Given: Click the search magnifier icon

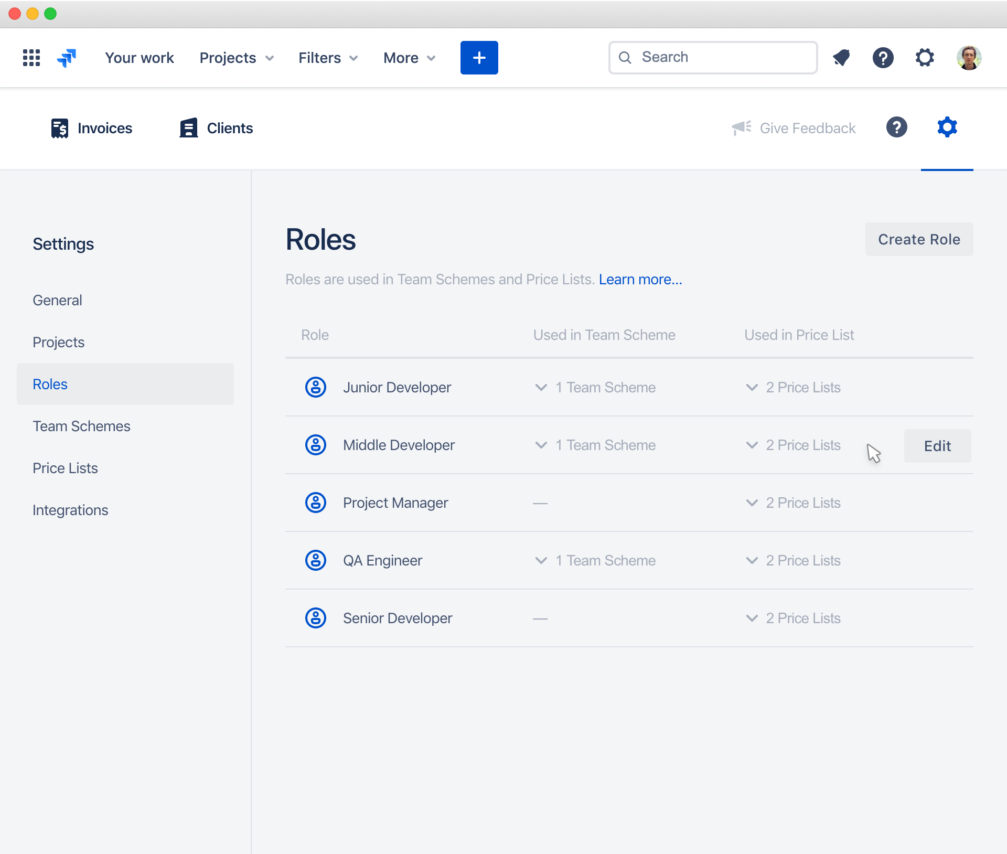Looking at the screenshot, I should (x=625, y=58).
